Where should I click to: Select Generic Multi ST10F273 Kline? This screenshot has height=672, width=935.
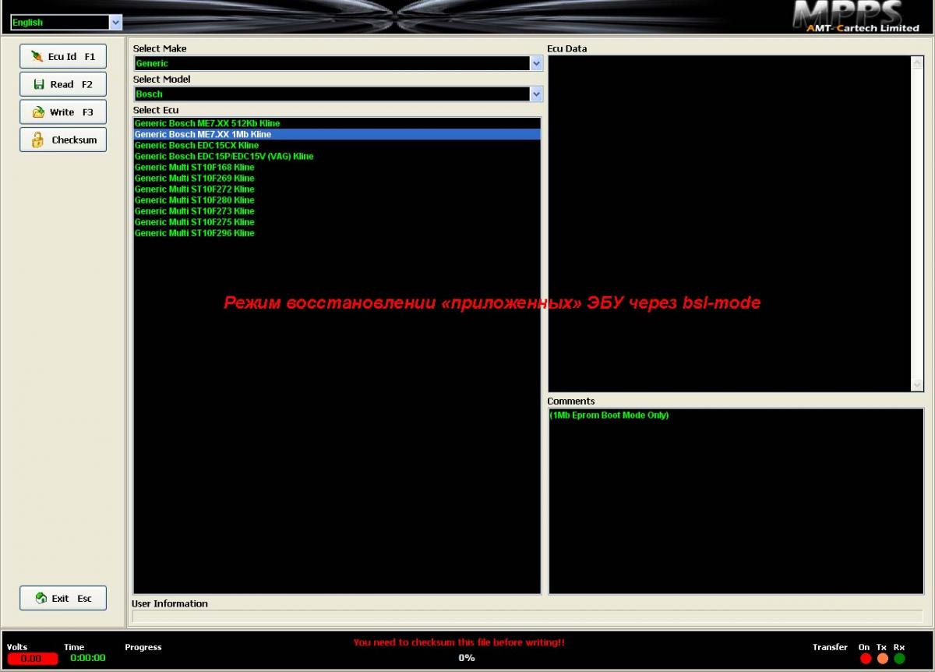(x=337, y=210)
